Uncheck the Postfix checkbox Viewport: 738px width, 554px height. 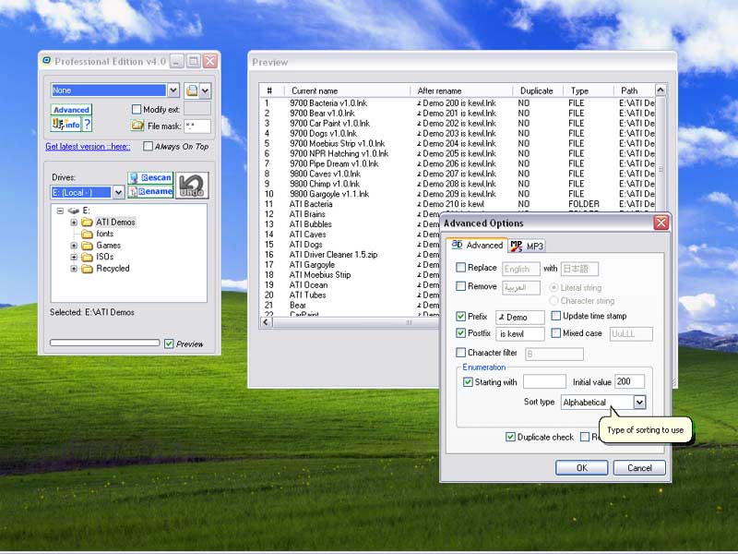[460, 333]
